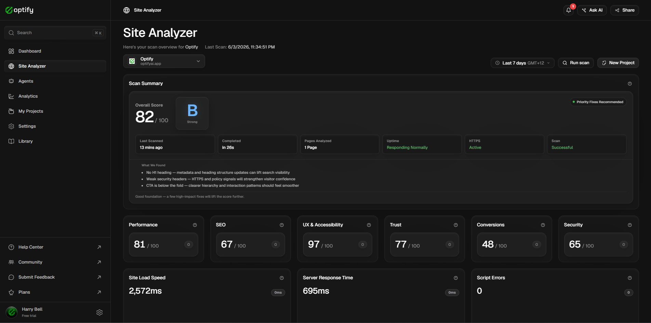This screenshot has height=323, width=651.
Task: Open Site Load Speed help icon
Action: pos(282,278)
